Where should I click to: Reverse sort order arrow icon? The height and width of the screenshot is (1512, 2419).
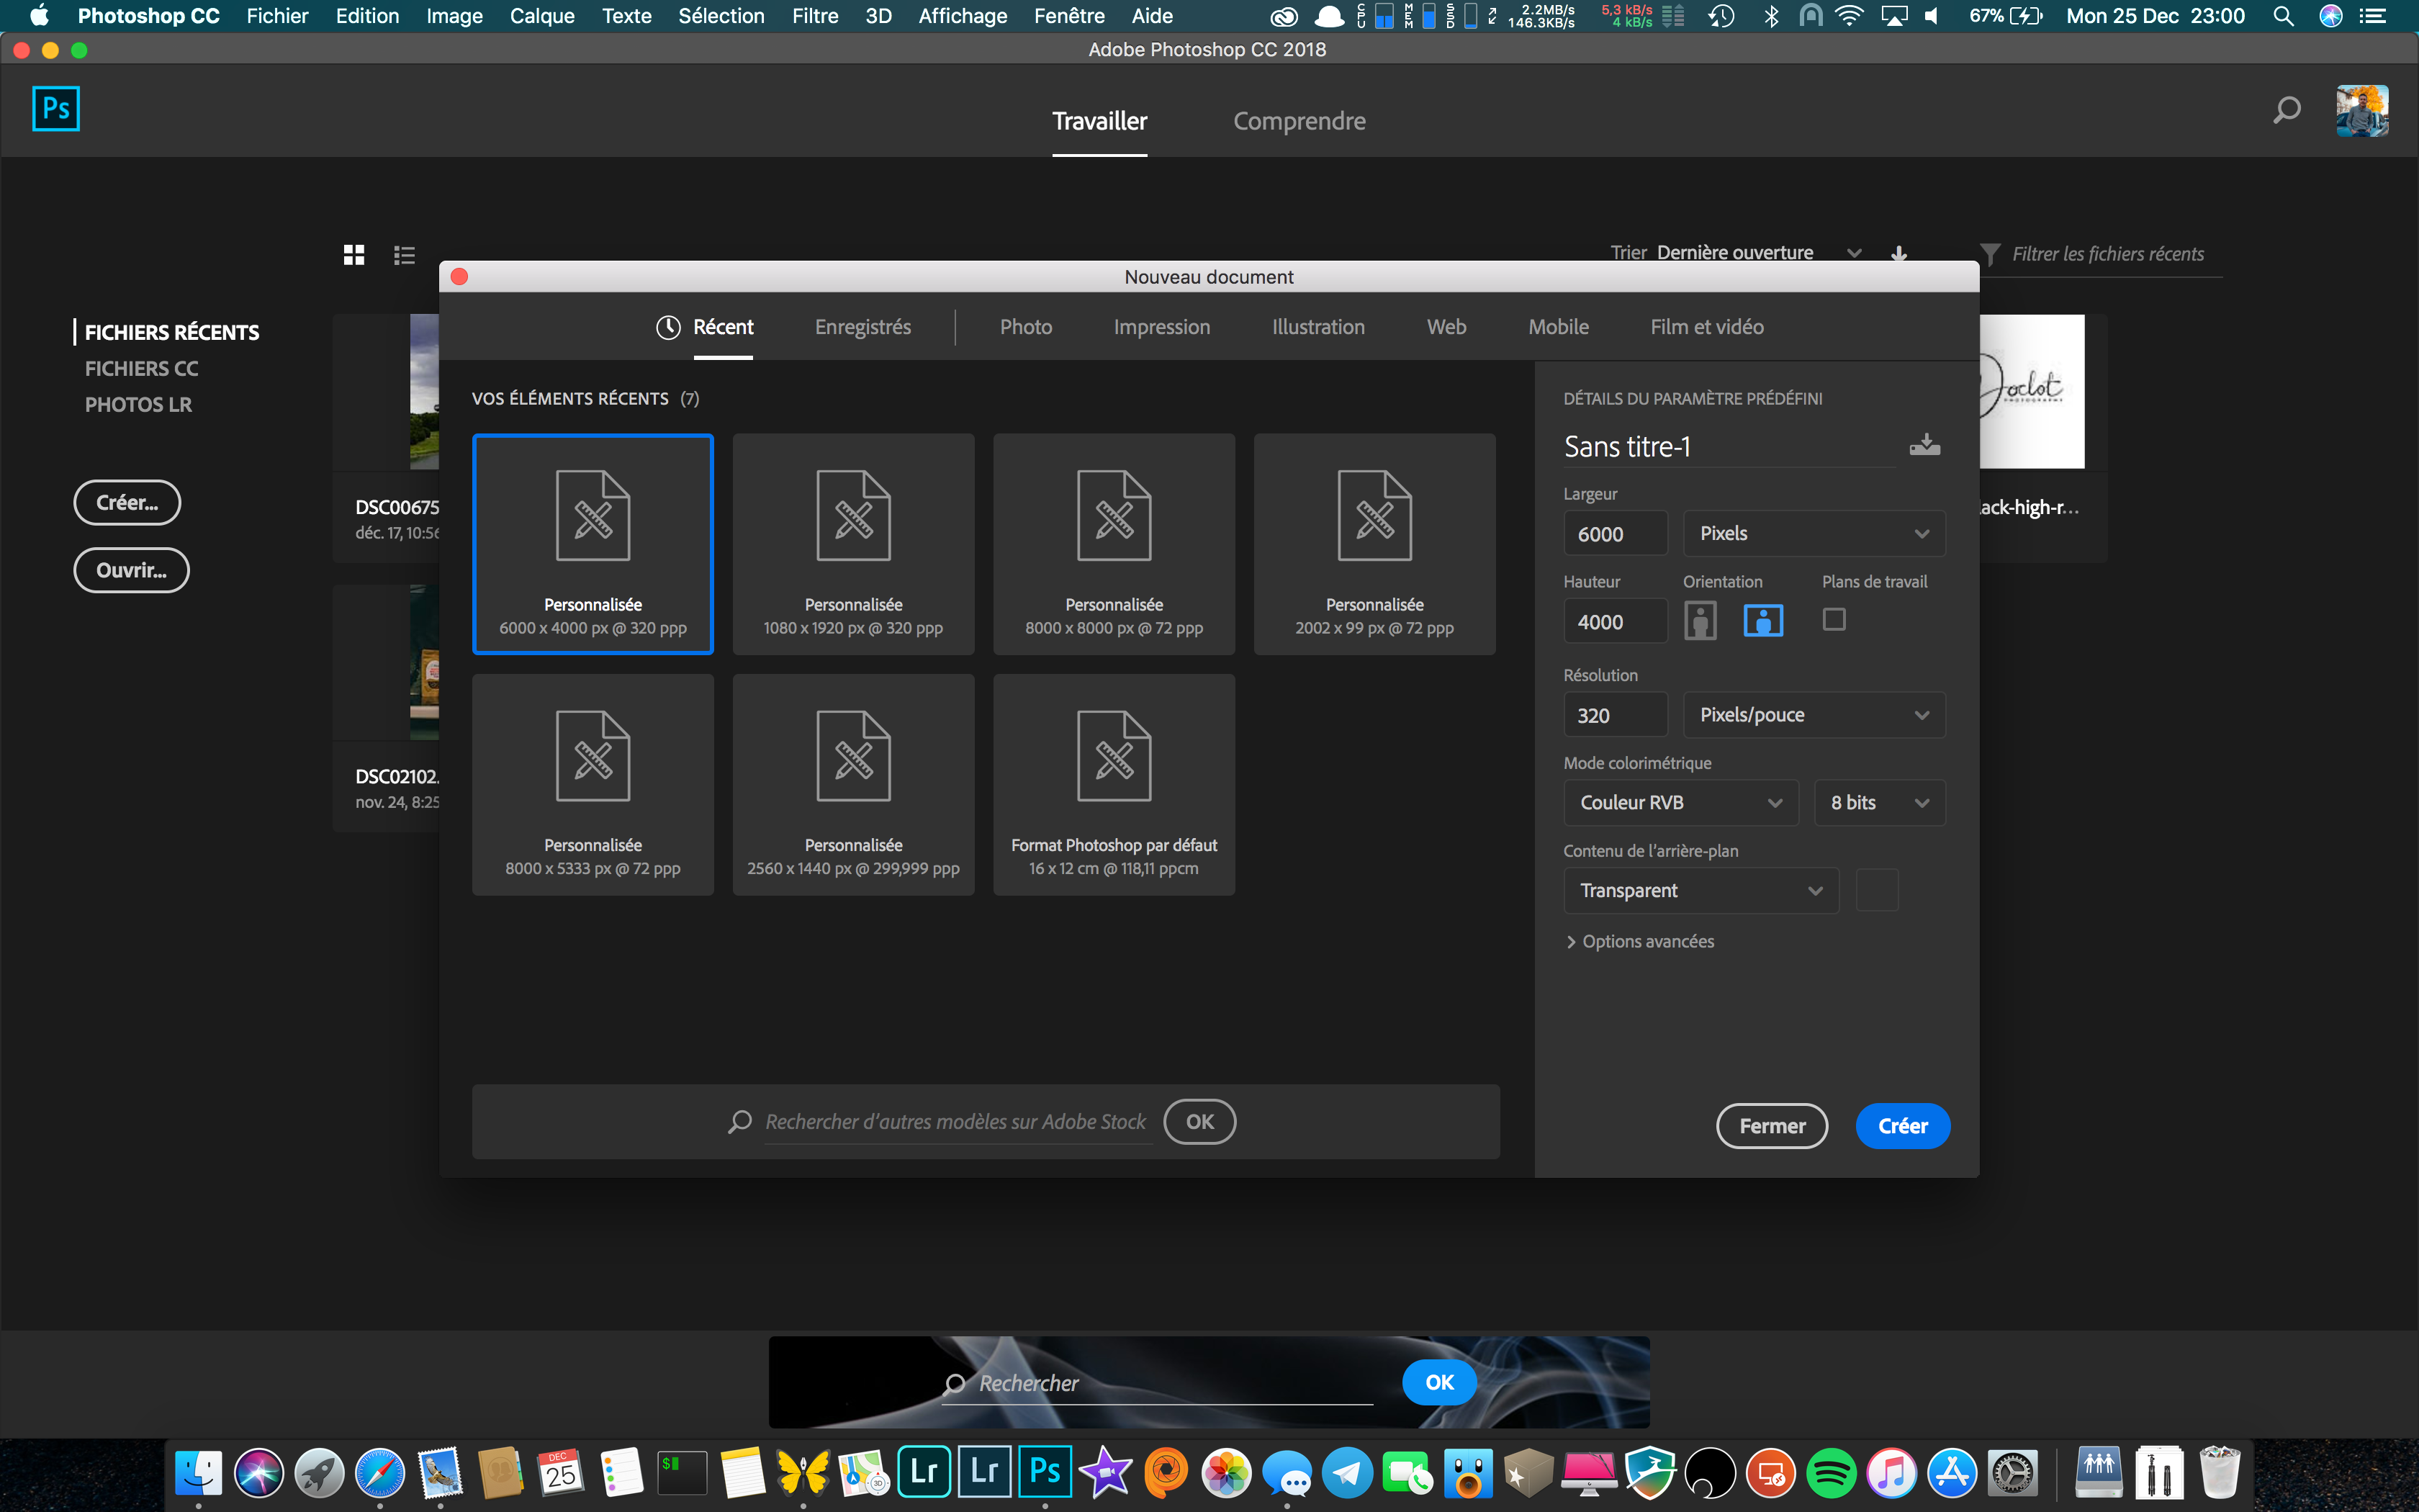[1899, 254]
